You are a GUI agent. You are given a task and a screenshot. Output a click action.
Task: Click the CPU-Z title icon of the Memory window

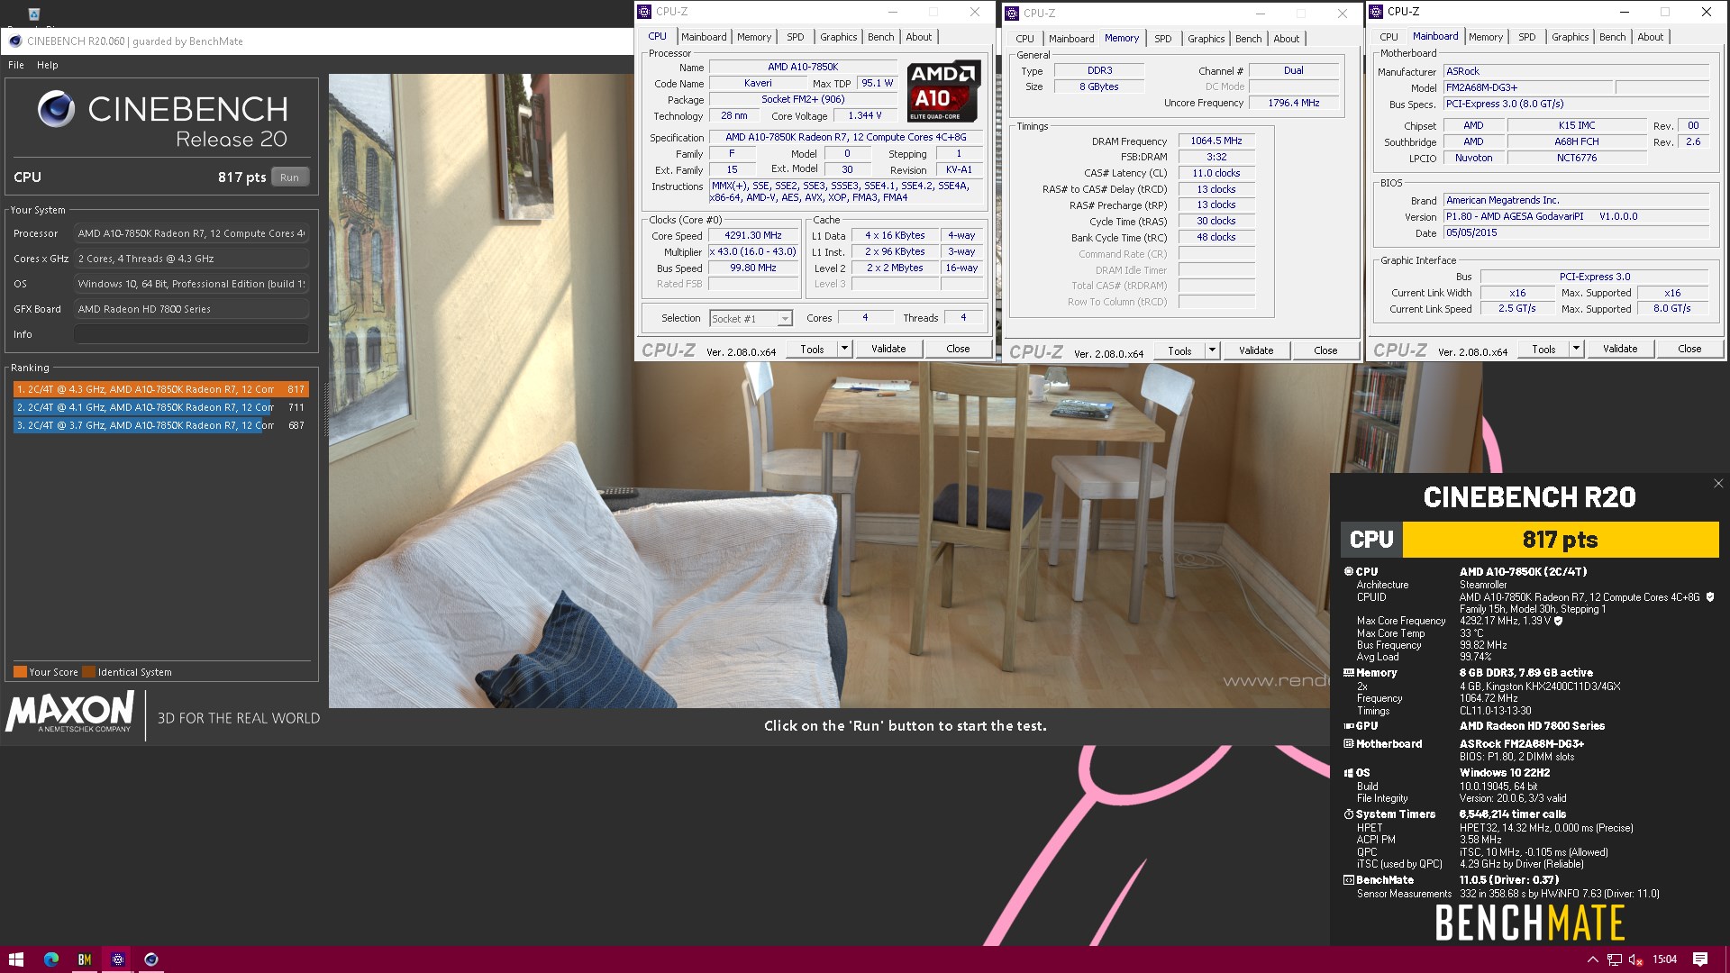tap(1012, 14)
